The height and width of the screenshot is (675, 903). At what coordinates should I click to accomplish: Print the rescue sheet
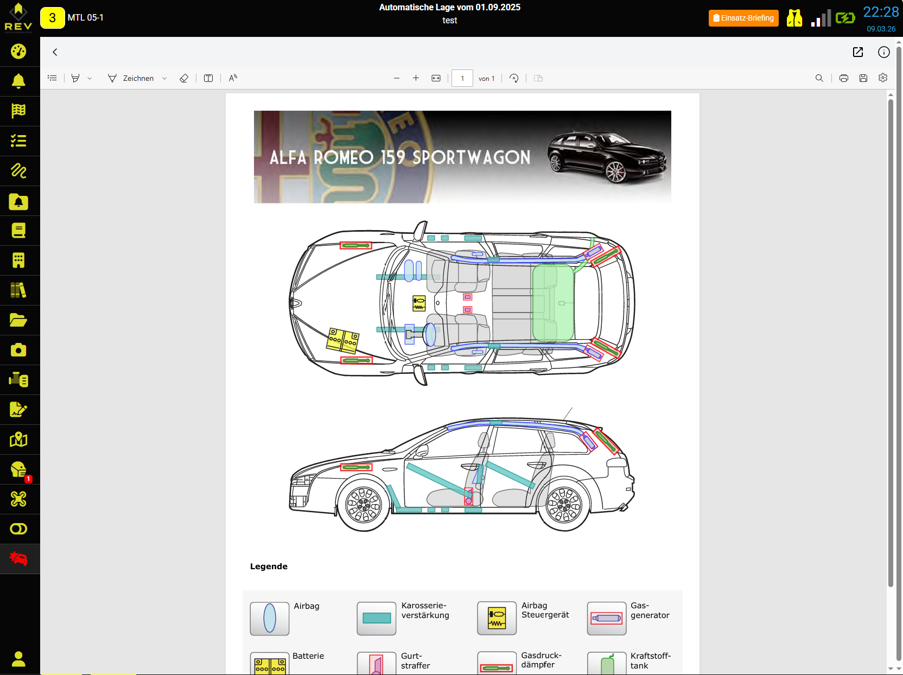(844, 78)
